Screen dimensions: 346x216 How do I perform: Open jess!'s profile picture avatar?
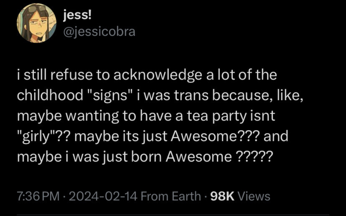(x=37, y=23)
